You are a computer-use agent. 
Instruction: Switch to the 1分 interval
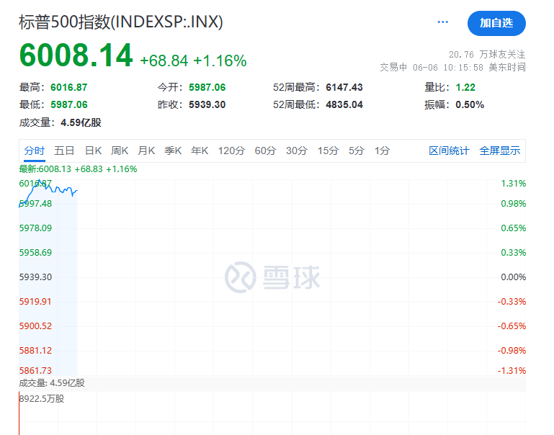click(382, 151)
